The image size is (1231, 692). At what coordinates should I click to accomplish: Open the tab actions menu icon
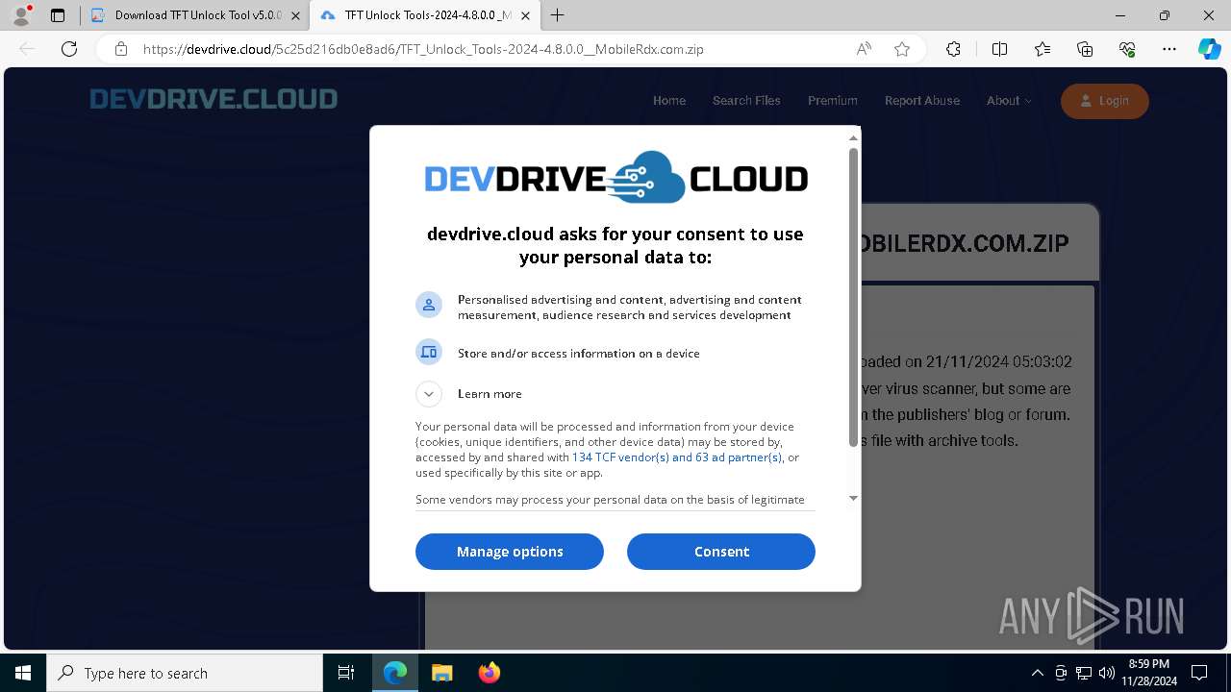point(58,15)
